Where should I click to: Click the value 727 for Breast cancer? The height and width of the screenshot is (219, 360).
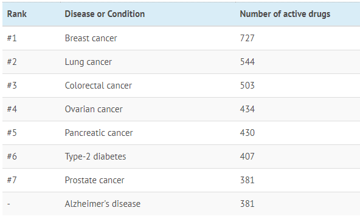tap(247, 38)
